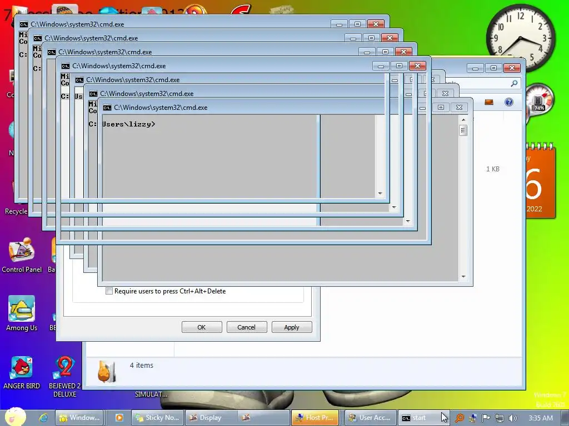569x426 pixels.
Task: Launch Internet Explorer from the taskbar
Action: click(x=43, y=418)
